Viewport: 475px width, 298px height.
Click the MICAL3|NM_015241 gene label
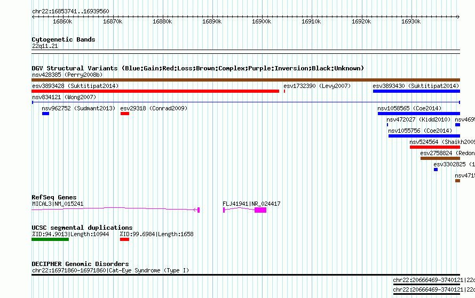tap(58, 204)
